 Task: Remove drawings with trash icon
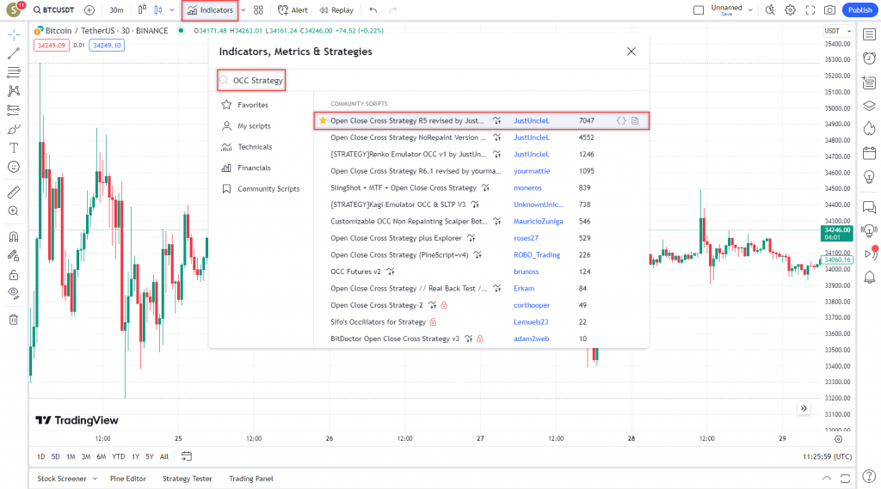click(14, 320)
